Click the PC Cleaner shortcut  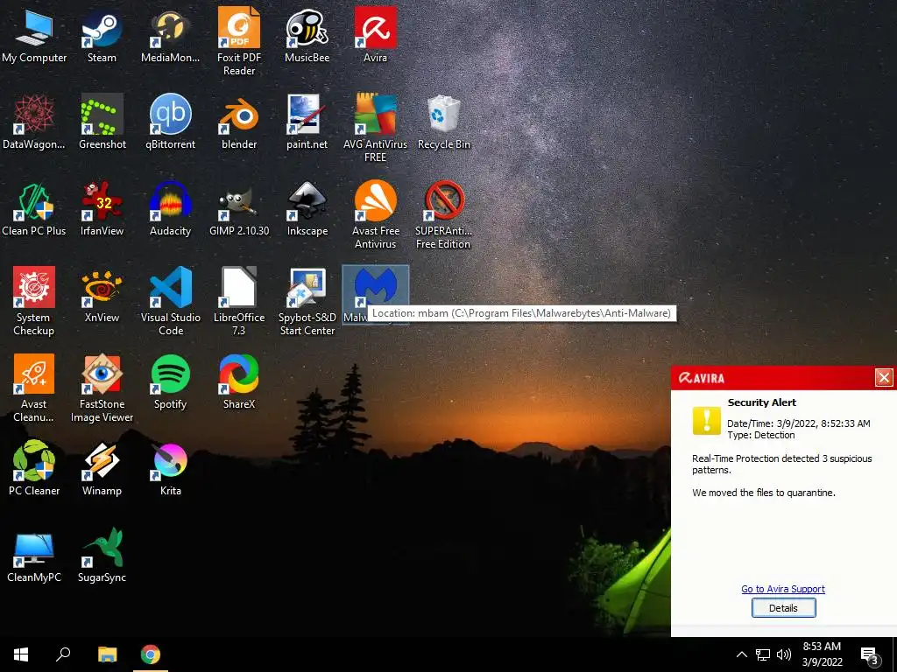[34, 469]
